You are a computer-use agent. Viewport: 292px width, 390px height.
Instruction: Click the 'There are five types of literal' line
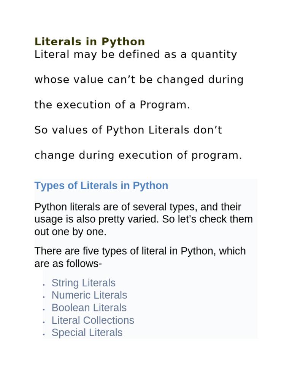(x=140, y=251)
